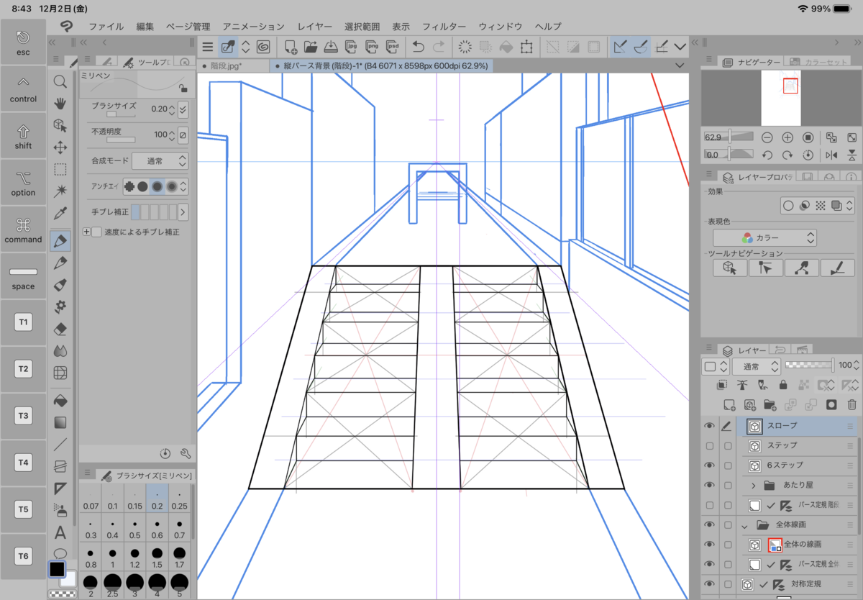This screenshot has height=600, width=863.
Task: Select the rectangular Selection tool
Action: point(60,170)
